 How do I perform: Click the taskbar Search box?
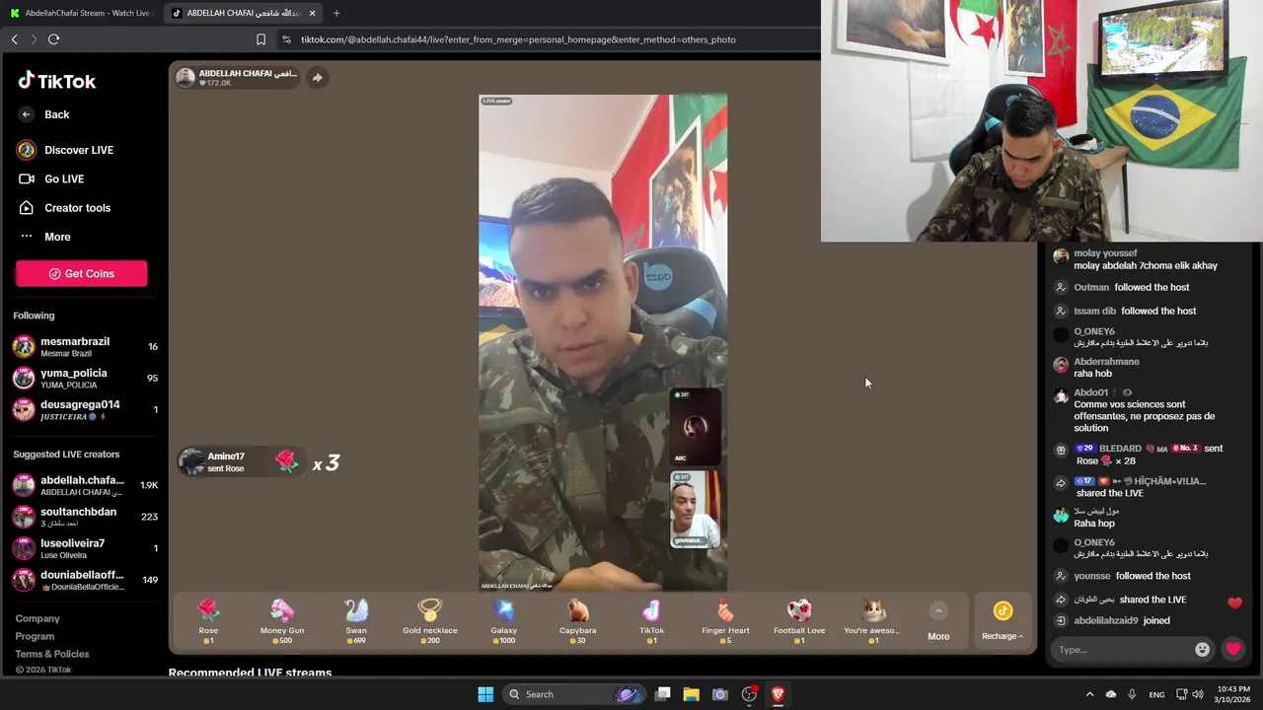click(x=575, y=694)
